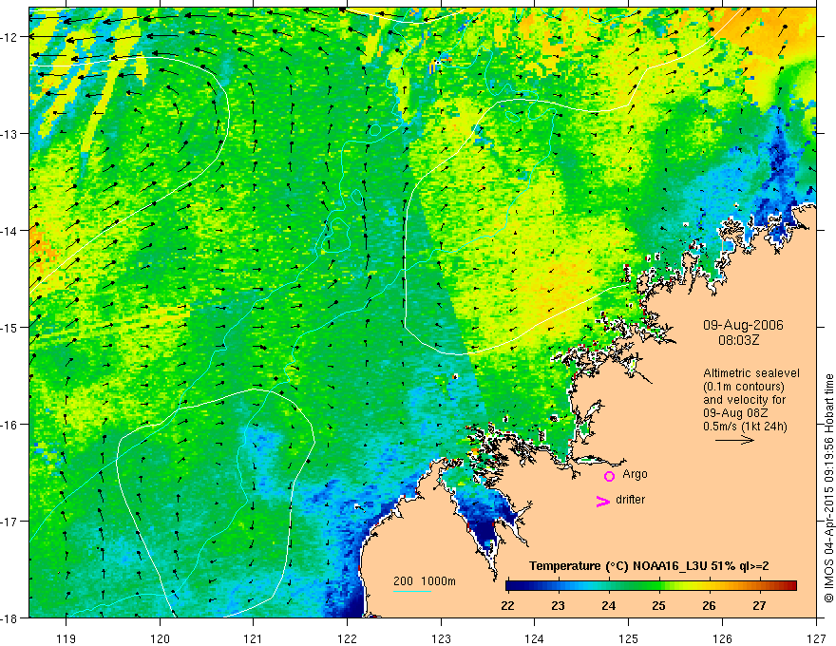The height and width of the screenshot is (646, 836).
Task: Click the velocity scale reference arrow
Action: (x=734, y=440)
